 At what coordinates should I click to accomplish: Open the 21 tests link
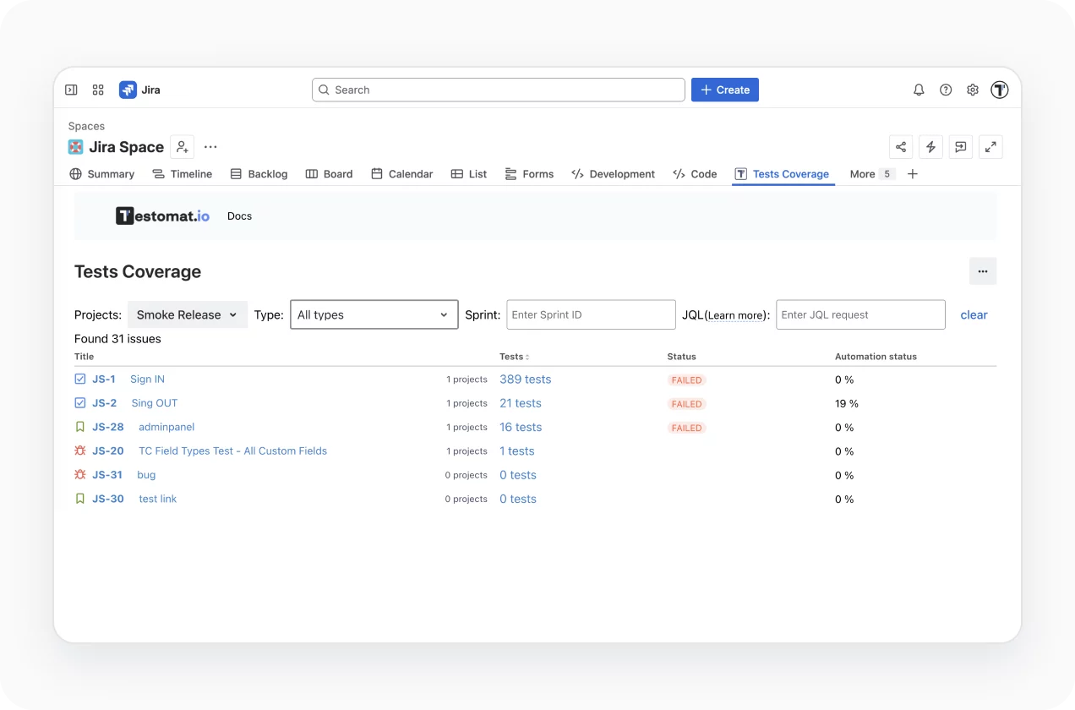(x=521, y=403)
